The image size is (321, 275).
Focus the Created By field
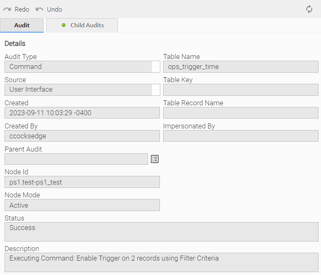[82, 136]
